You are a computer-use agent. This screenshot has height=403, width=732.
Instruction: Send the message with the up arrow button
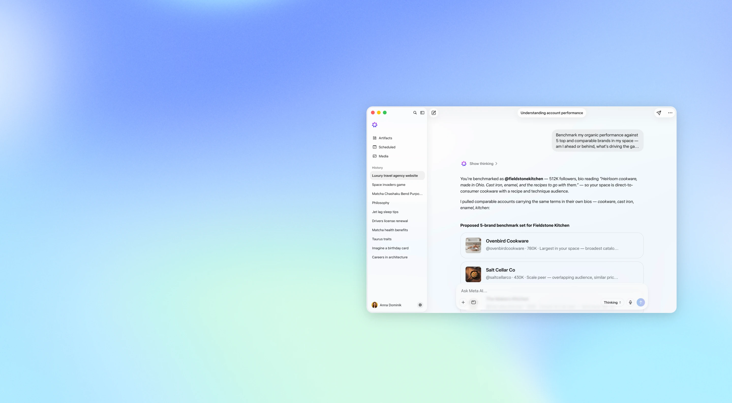[640, 302]
